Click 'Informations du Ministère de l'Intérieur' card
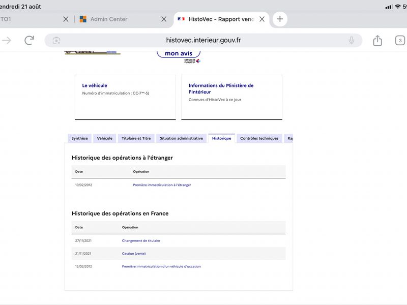The image size is (407, 305). tap(231, 97)
